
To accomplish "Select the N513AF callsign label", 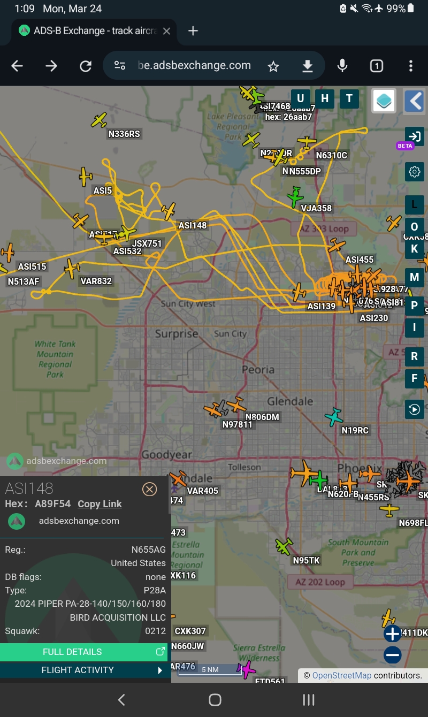I will pyautogui.click(x=24, y=281).
